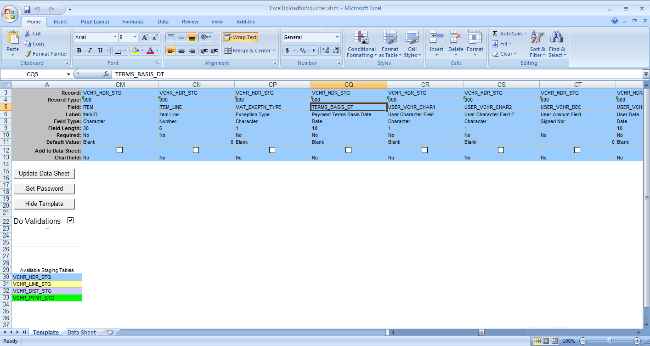Viewport: 650px width, 346px height.
Task: Click the Format Painter icon
Action: pyautogui.click(x=28, y=54)
